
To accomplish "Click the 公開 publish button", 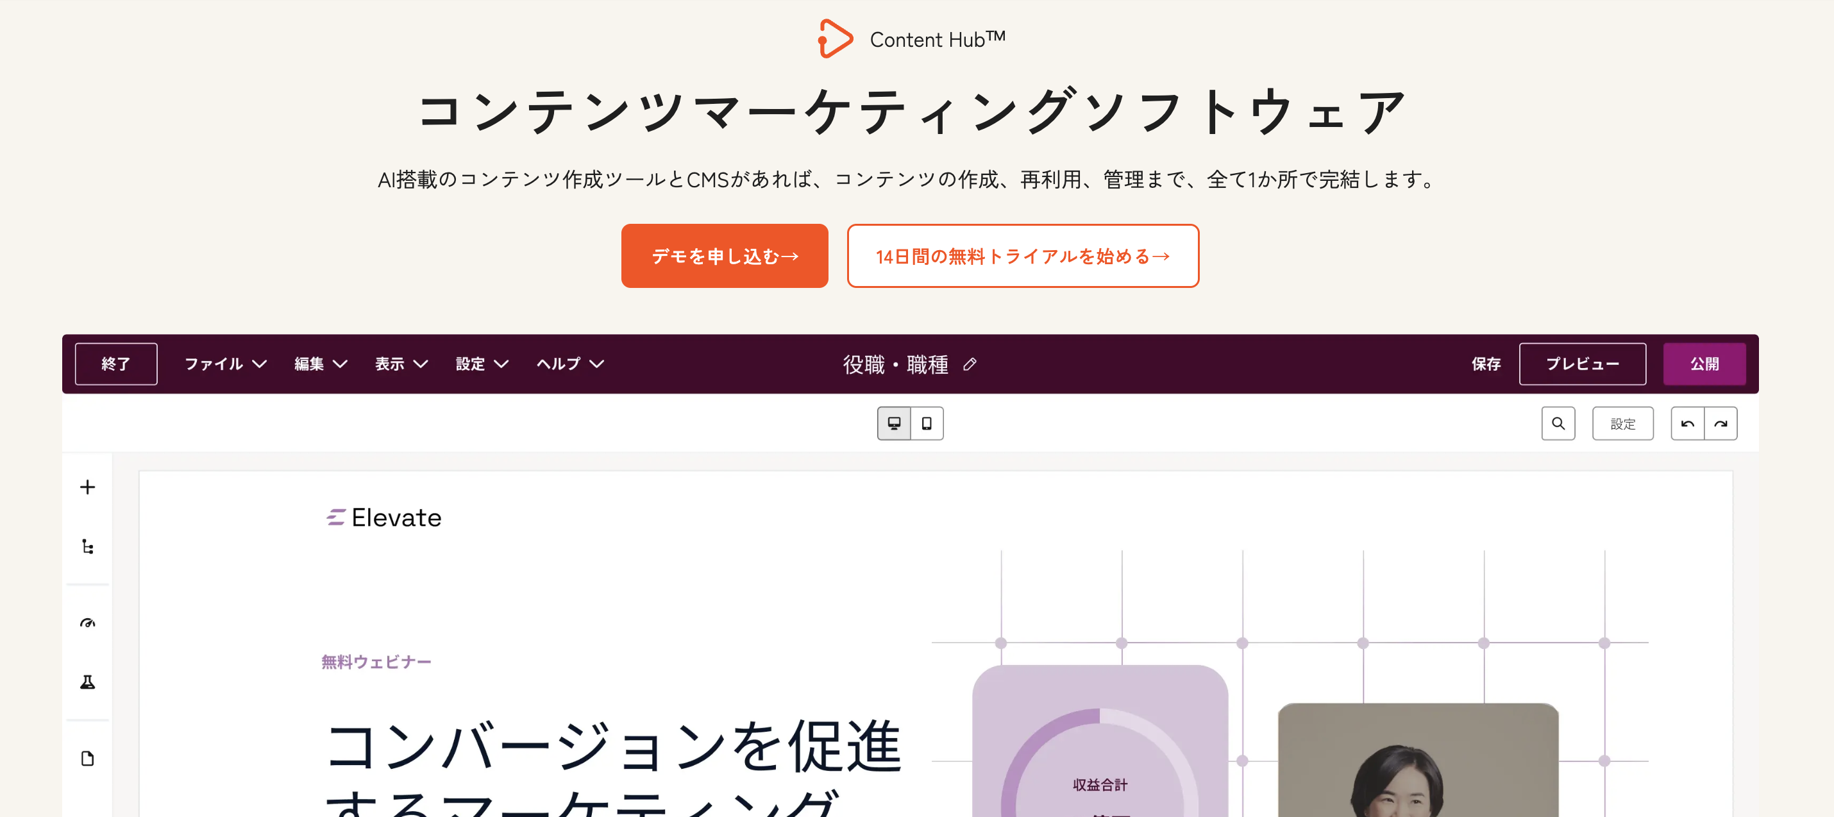I will 1704,364.
